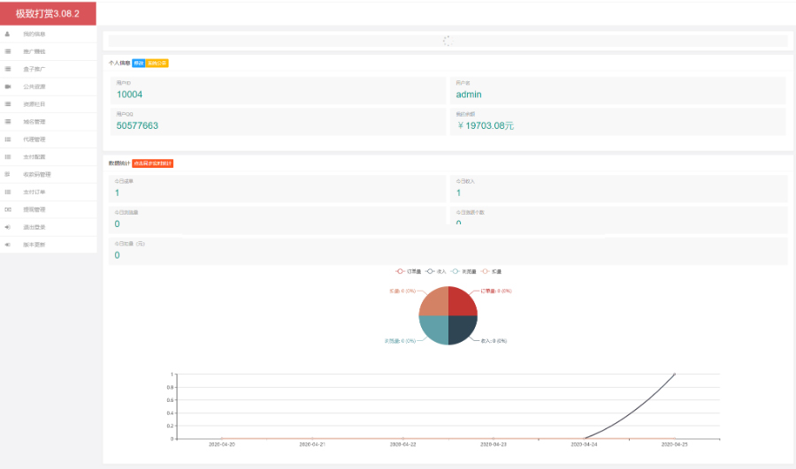Toggle the 收入 legend entry

436,271
